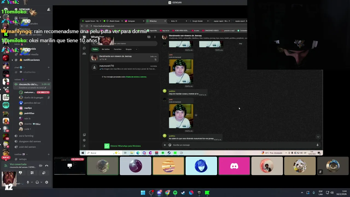Add channel to cositas category
The image size is (350, 197).
pyautogui.click(x=49, y=154)
